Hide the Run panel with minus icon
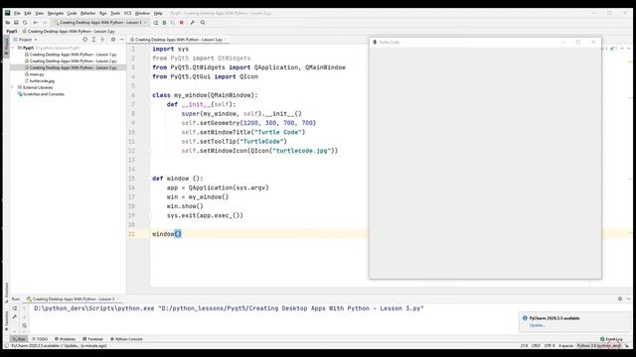Screen dimensions: 636x357 (x=629, y=298)
